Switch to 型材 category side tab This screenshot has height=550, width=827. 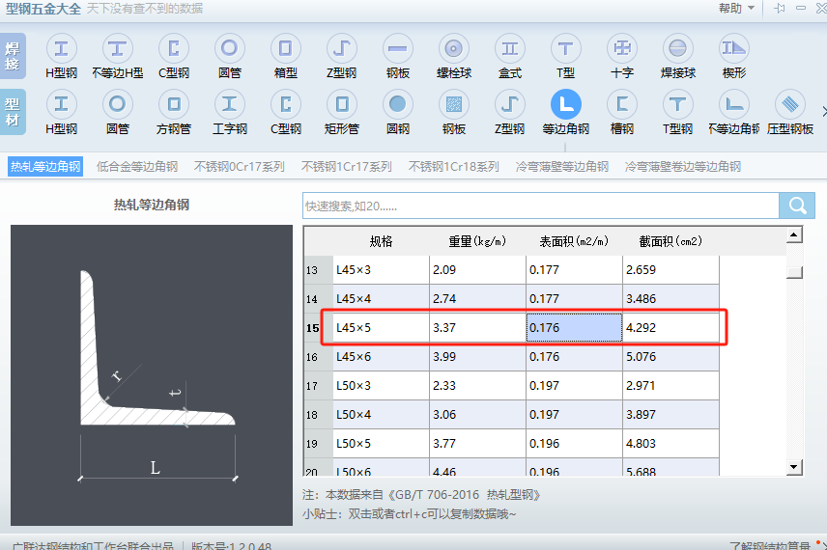tap(13, 112)
